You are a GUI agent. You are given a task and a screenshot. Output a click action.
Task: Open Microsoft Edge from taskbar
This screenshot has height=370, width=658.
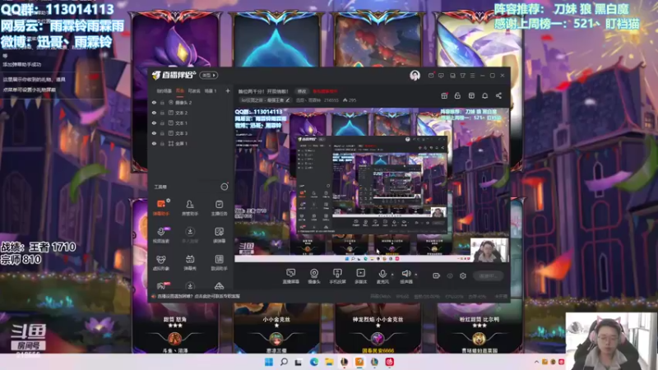(x=314, y=362)
